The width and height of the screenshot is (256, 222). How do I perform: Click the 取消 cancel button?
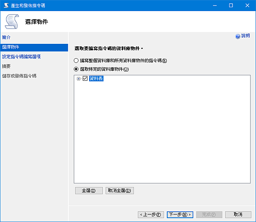tap(238, 214)
